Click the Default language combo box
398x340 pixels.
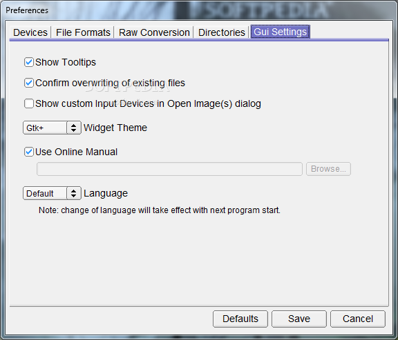point(52,193)
